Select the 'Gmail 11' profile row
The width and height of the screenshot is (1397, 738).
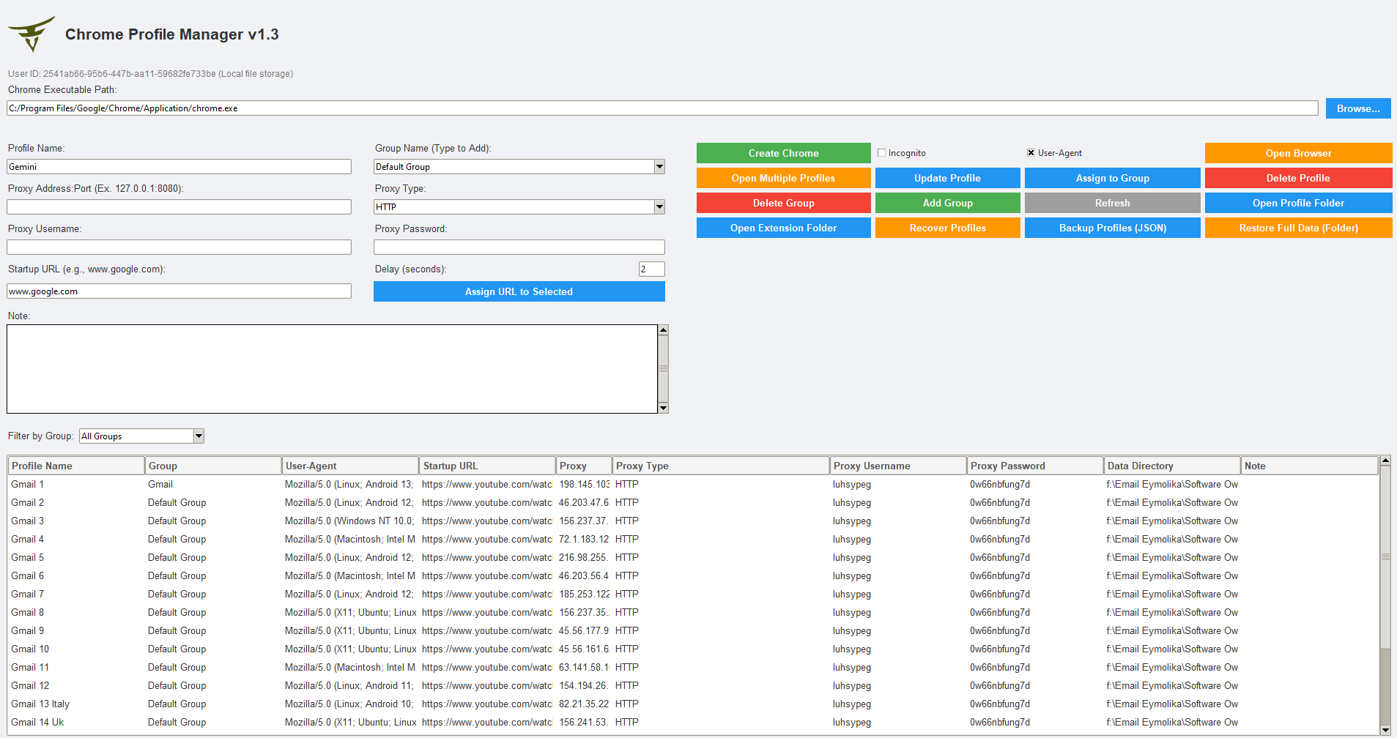click(693, 668)
